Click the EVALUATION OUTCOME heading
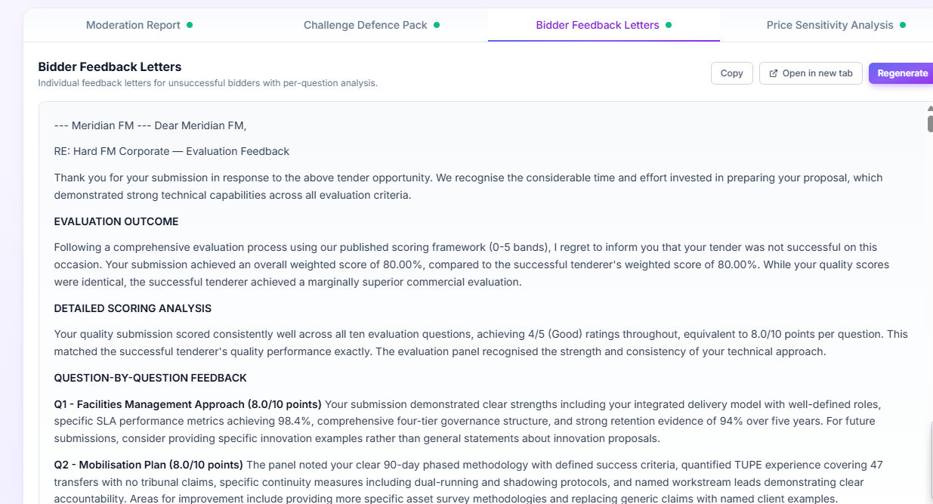Viewport: 933px width, 504px height. click(116, 221)
